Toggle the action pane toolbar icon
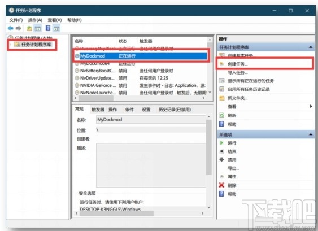318x231 pixels. pyautogui.click(x=56, y=28)
